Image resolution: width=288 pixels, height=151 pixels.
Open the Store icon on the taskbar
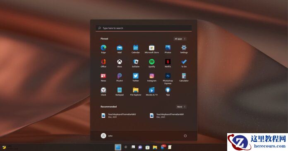point(147,147)
